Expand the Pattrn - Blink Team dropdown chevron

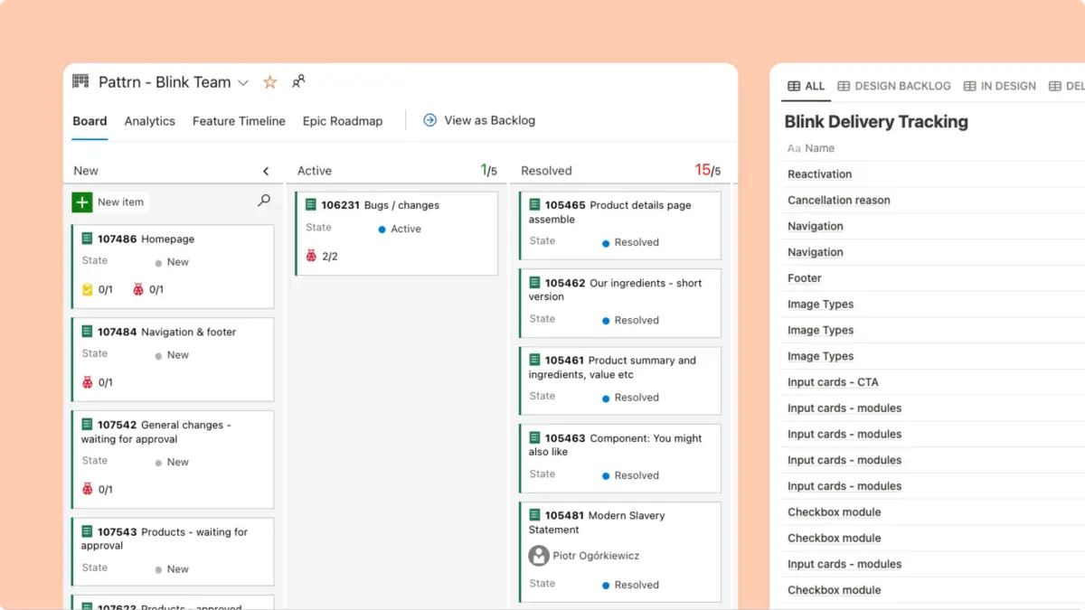coord(242,83)
